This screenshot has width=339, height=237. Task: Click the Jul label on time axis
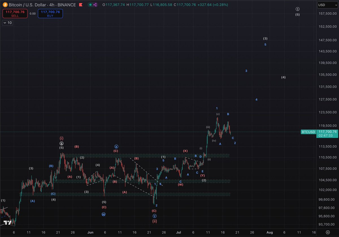tap(179, 232)
